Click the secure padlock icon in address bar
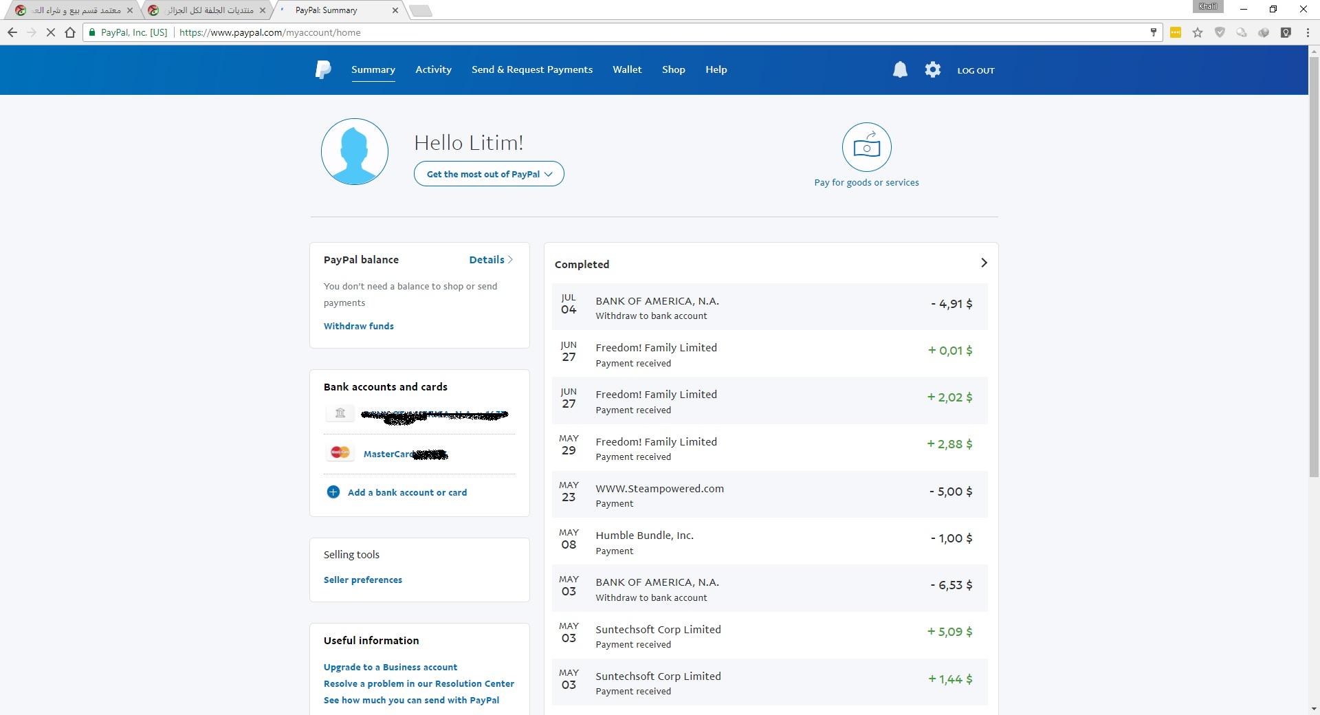Screen dimensions: 1320x715 [92, 32]
